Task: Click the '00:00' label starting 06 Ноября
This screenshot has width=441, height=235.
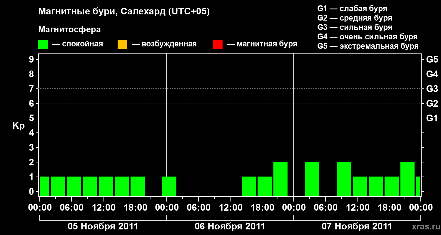Action: click(x=167, y=208)
